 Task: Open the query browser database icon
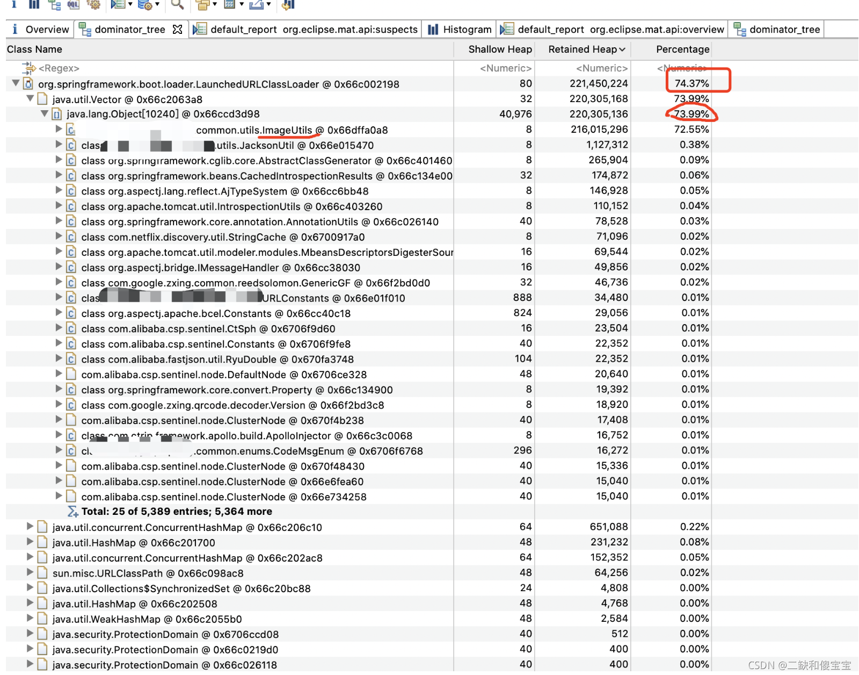[145, 5]
